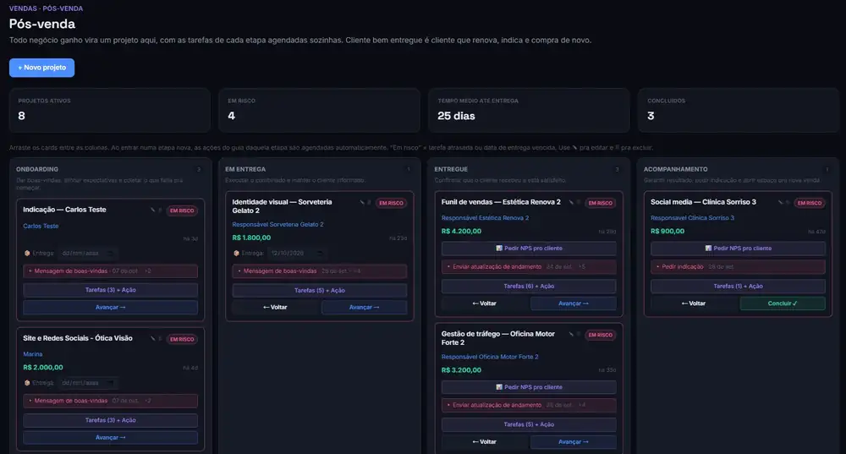This screenshot has height=454, width=846.
Task: Click EM RISCO badge on Estética Renova 2 card
Action: pyautogui.click(x=601, y=203)
